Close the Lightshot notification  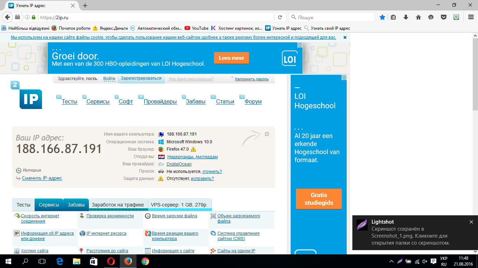pos(471,222)
